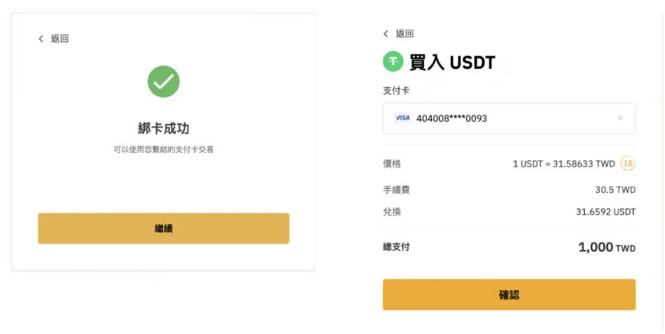Click the 返回 link on the buy USDT panel

[x=405, y=34]
